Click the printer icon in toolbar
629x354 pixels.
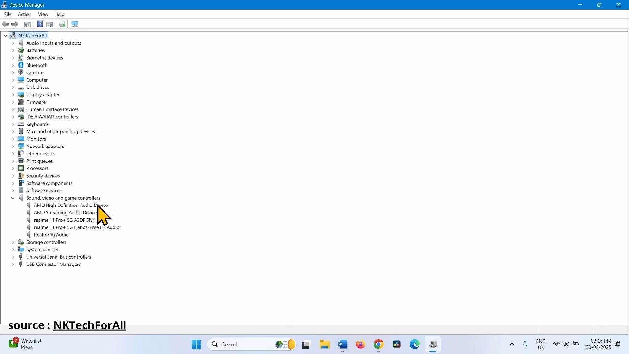[62, 24]
